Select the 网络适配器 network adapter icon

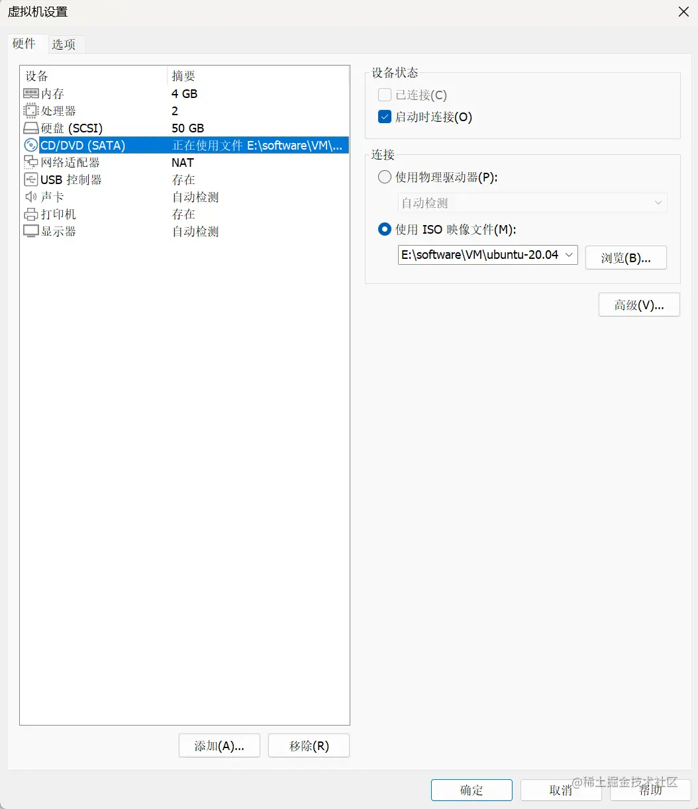pyautogui.click(x=31, y=162)
